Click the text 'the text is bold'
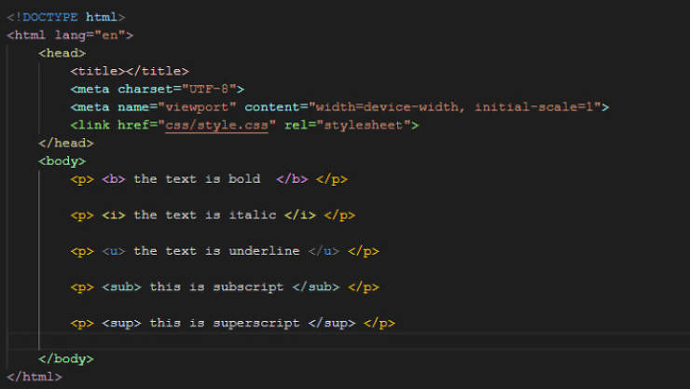Image resolution: width=690 pixels, height=389 pixels. pyautogui.click(x=197, y=179)
